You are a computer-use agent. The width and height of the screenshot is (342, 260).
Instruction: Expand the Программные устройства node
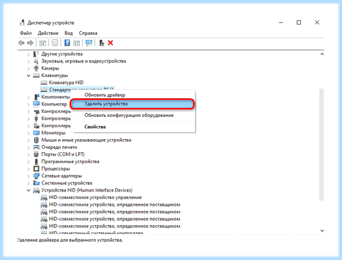28,162
